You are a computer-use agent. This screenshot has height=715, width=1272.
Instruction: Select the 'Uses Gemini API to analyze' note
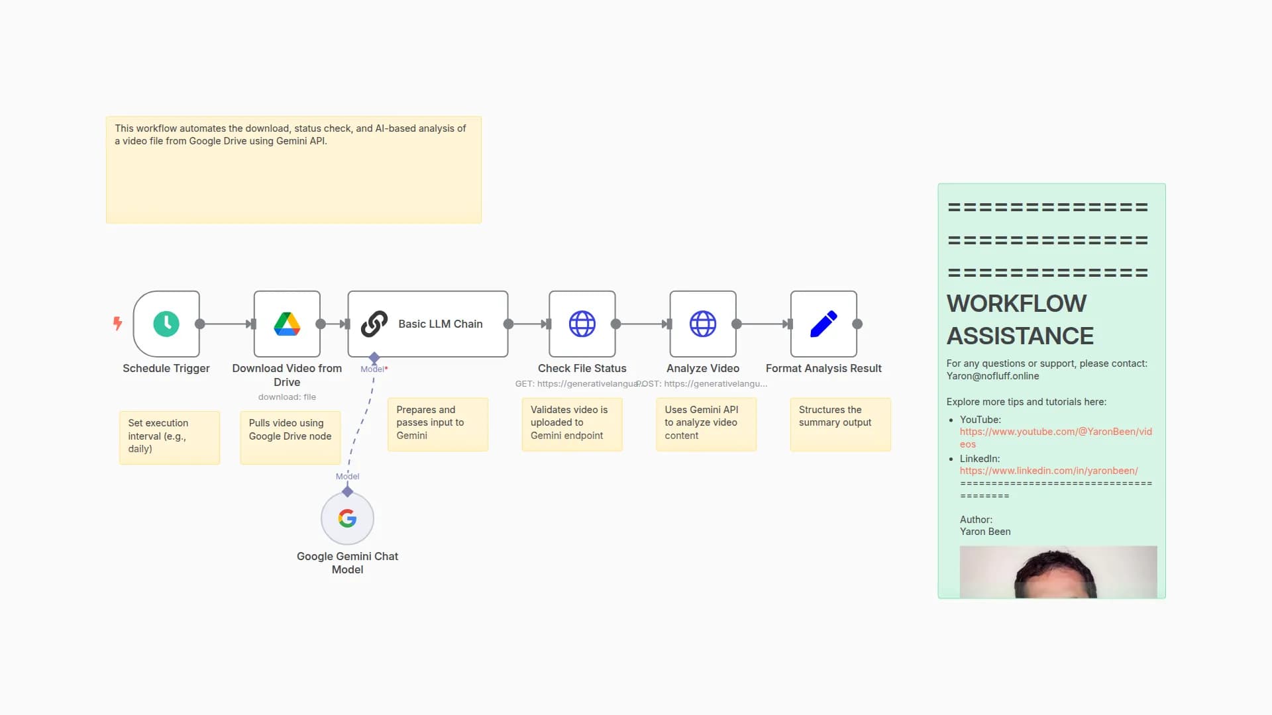pos(706,424)
